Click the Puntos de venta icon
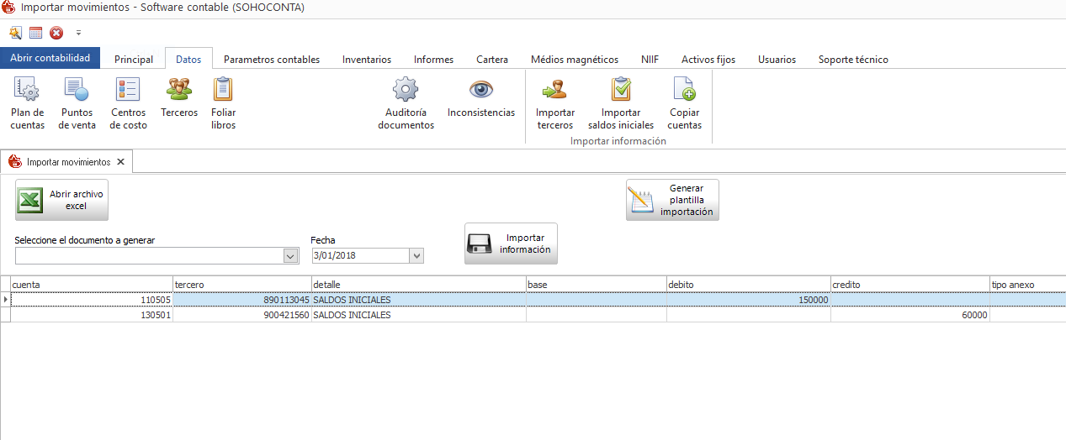 (77, 102)
